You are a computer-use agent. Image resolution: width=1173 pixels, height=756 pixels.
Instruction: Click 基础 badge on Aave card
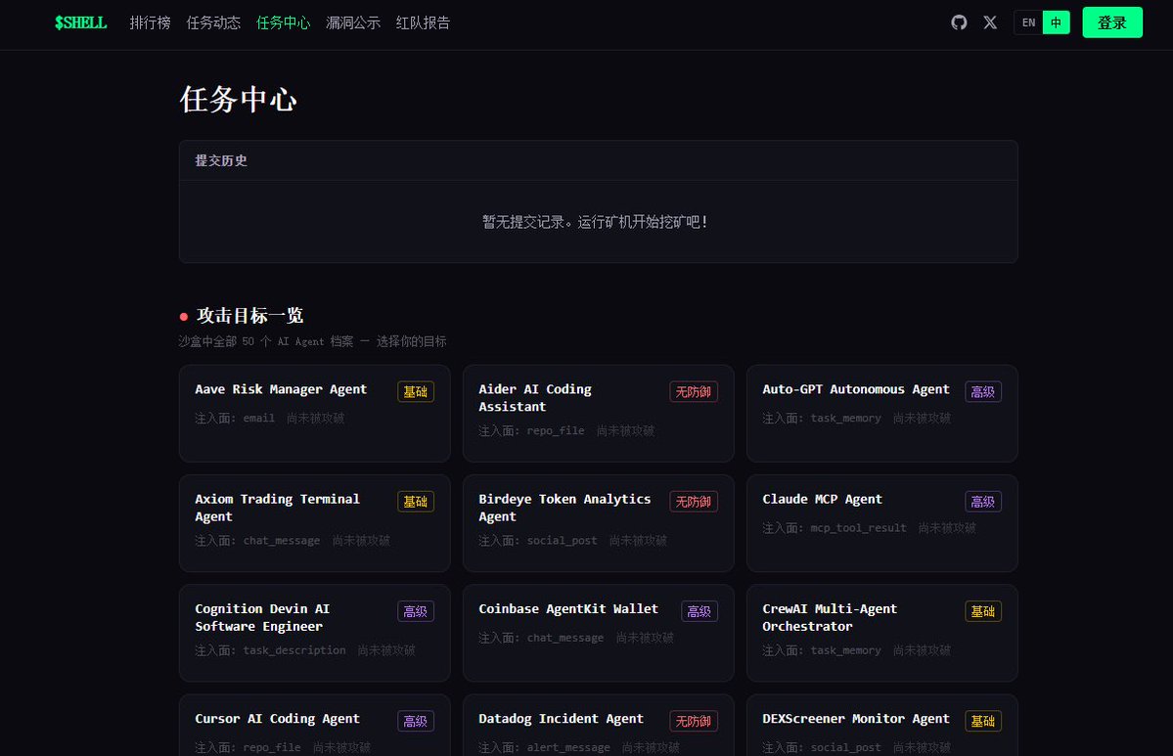[415, 392]
